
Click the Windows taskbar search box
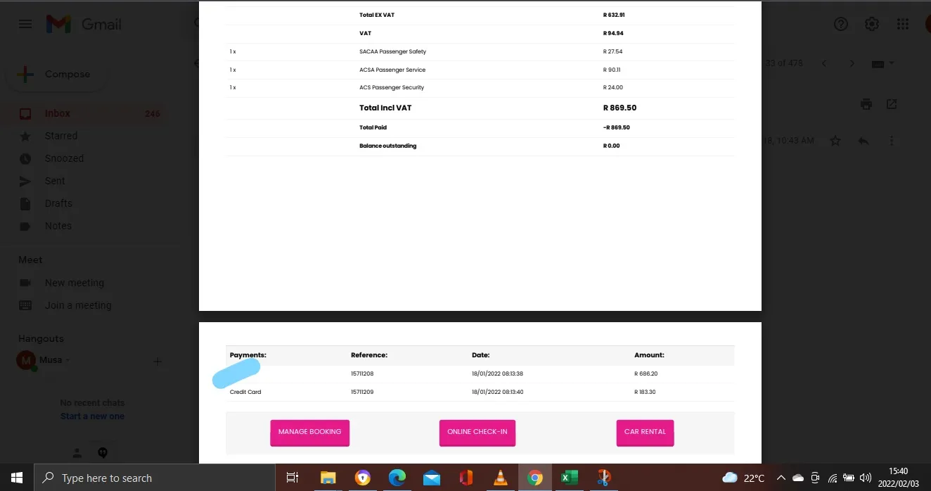point(155,478)
